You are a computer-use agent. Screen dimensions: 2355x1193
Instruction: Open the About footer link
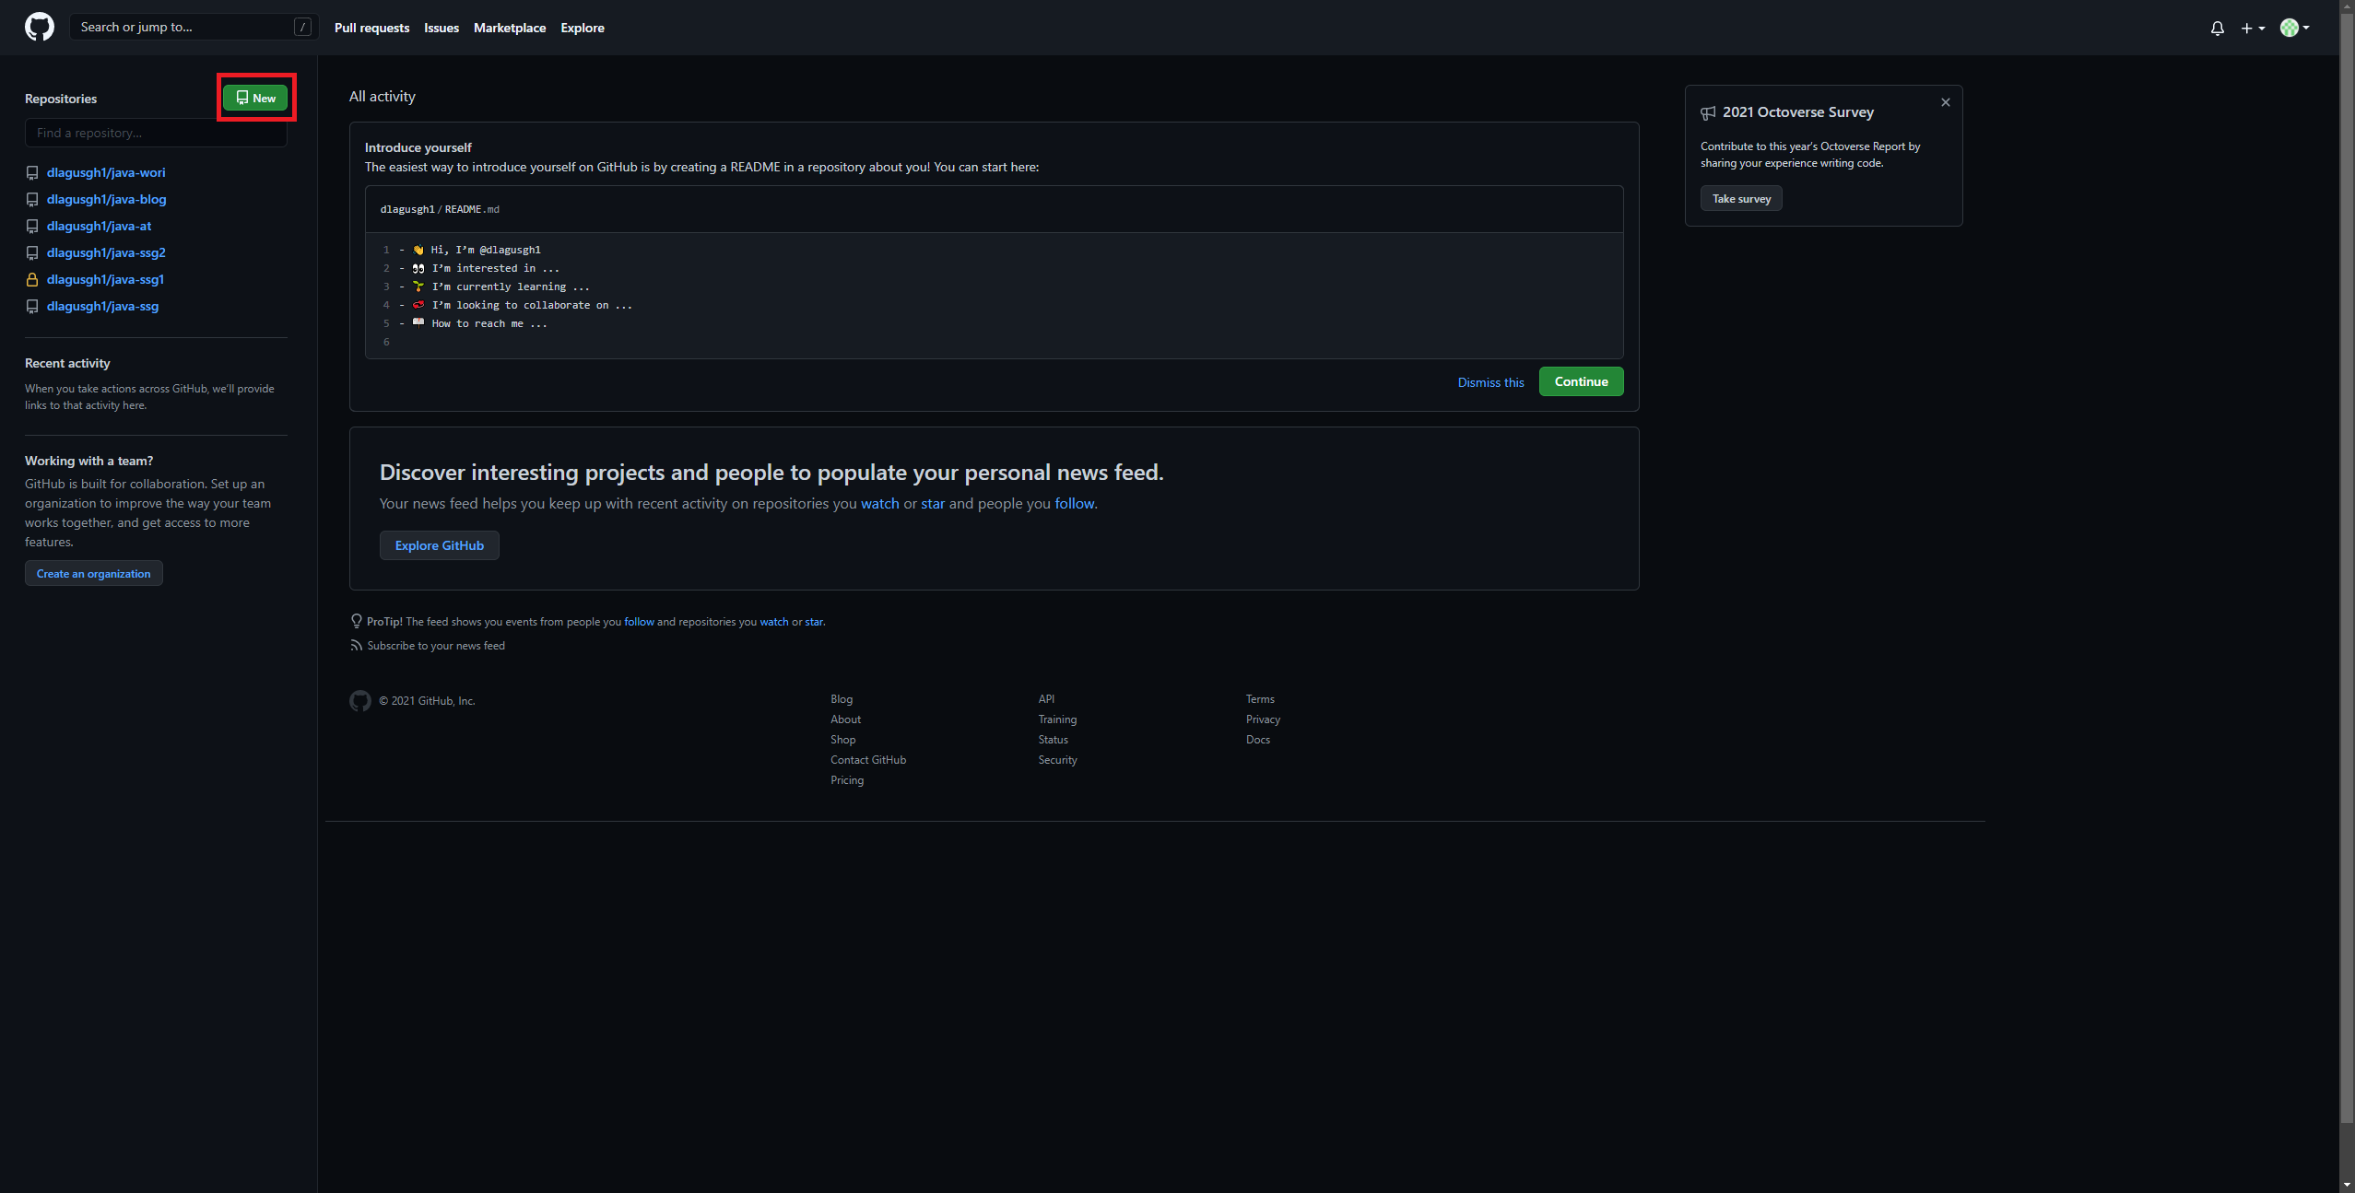point(845,719)
